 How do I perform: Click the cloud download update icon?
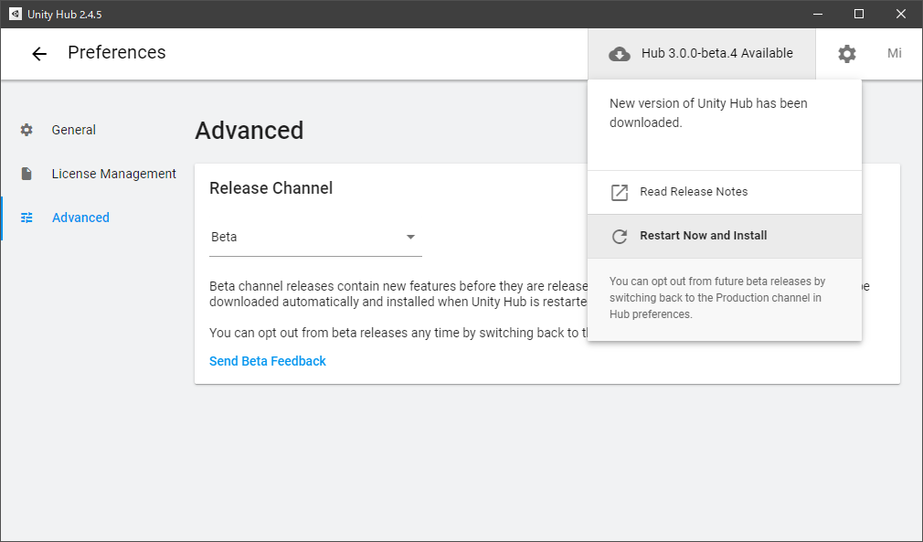[620, 54]
